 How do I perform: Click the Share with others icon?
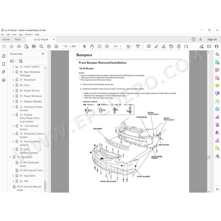[217, 46]
